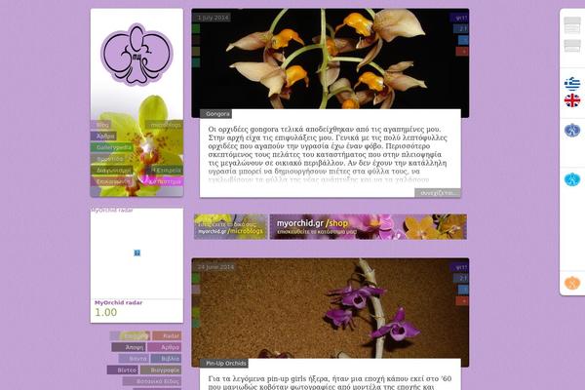Filter by the Βίντεο tag
The height and width of the screenshot is (390, 585).
[123, 370]
